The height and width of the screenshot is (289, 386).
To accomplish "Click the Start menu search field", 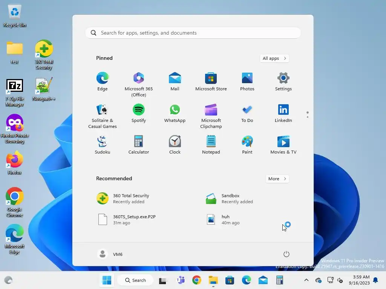I will point(193,33).
